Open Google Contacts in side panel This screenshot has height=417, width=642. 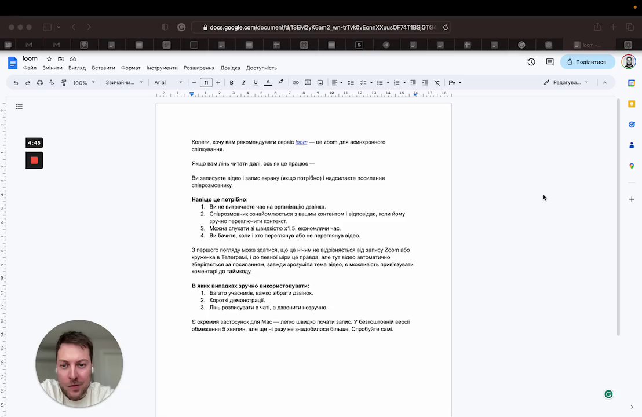[632, 145]
